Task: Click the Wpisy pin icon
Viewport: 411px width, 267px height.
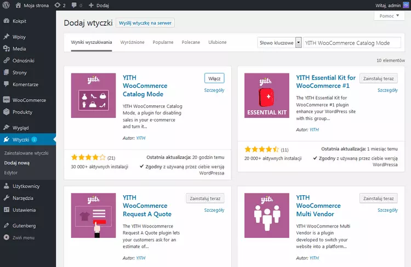Action: pos(7,37)
